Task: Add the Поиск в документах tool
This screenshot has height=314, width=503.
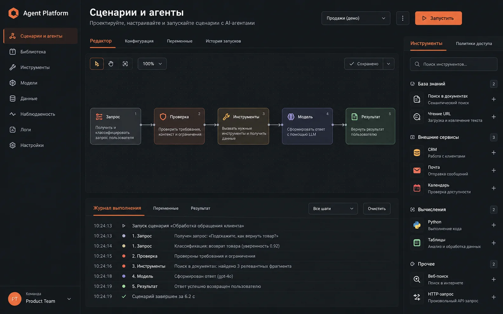Action: pyautogui.click(x=493, y=99)
